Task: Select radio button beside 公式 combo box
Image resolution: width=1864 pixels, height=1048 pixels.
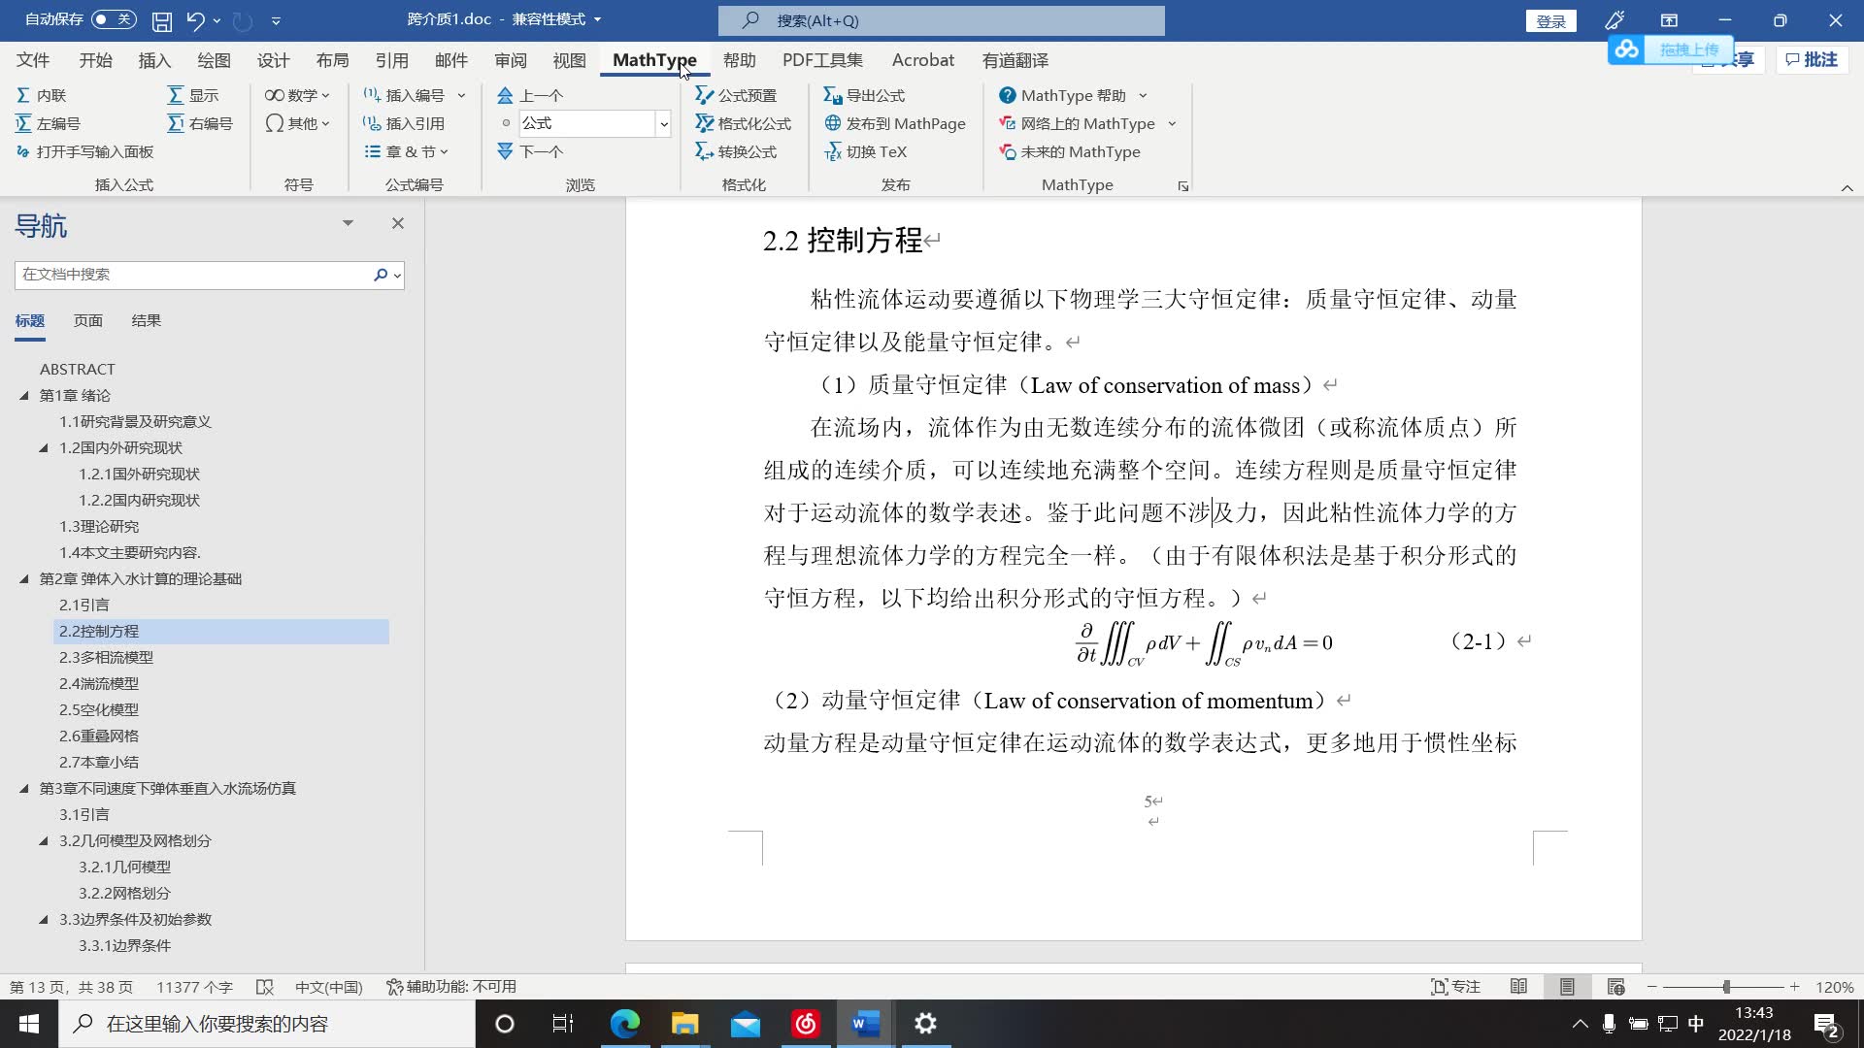Action: pyautogui.click(x=506, y=123)
